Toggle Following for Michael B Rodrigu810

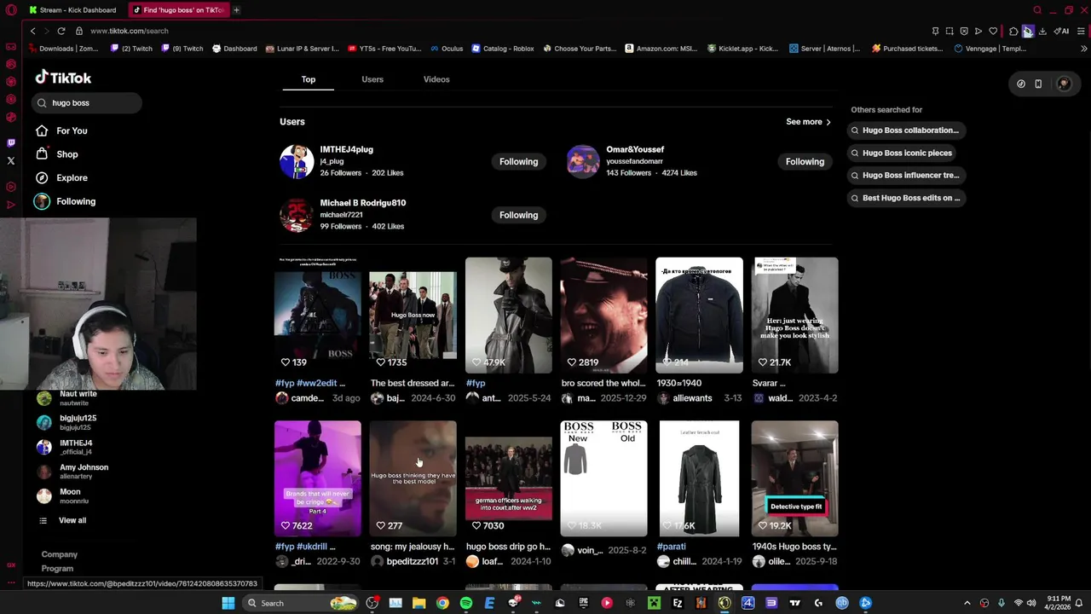click(518, 215)
